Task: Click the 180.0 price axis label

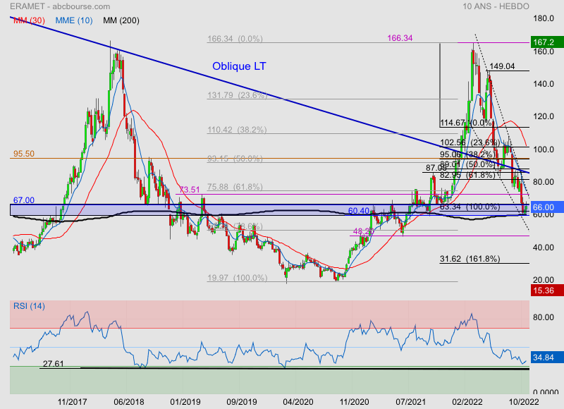Action: coord(544,18)
